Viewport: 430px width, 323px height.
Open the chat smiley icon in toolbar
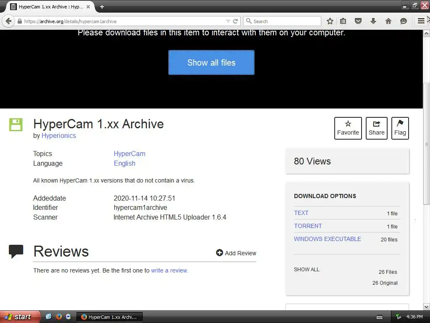point(404,21)
